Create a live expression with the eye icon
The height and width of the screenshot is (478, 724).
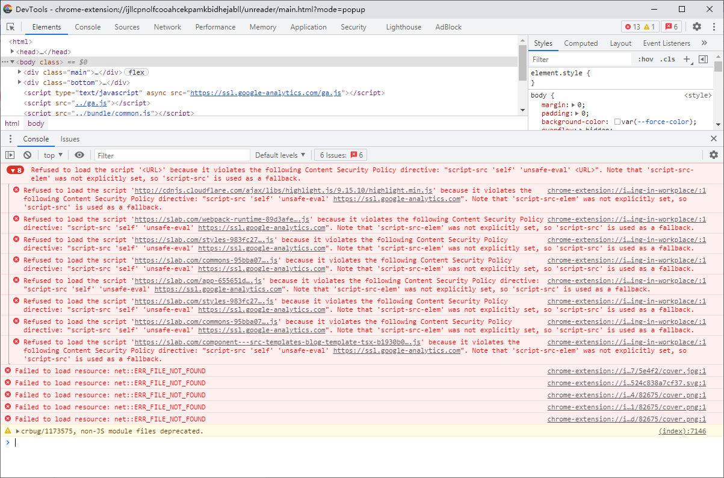(x=78, y=155)
